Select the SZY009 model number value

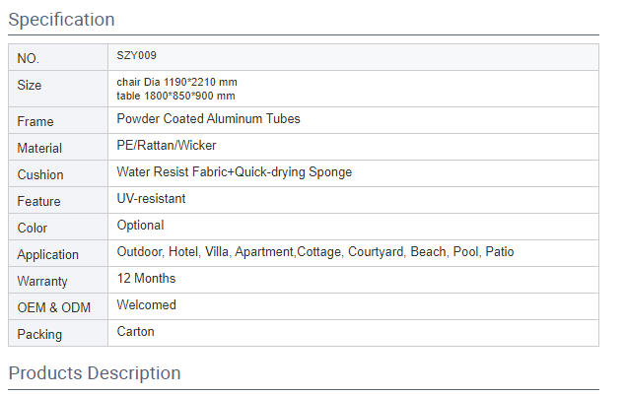click(x=137, y=56)
